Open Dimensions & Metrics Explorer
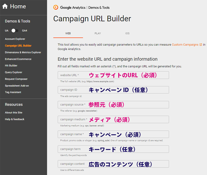This screenshot has width=207, height=175. pyautogui.click(x=23, y=52)
